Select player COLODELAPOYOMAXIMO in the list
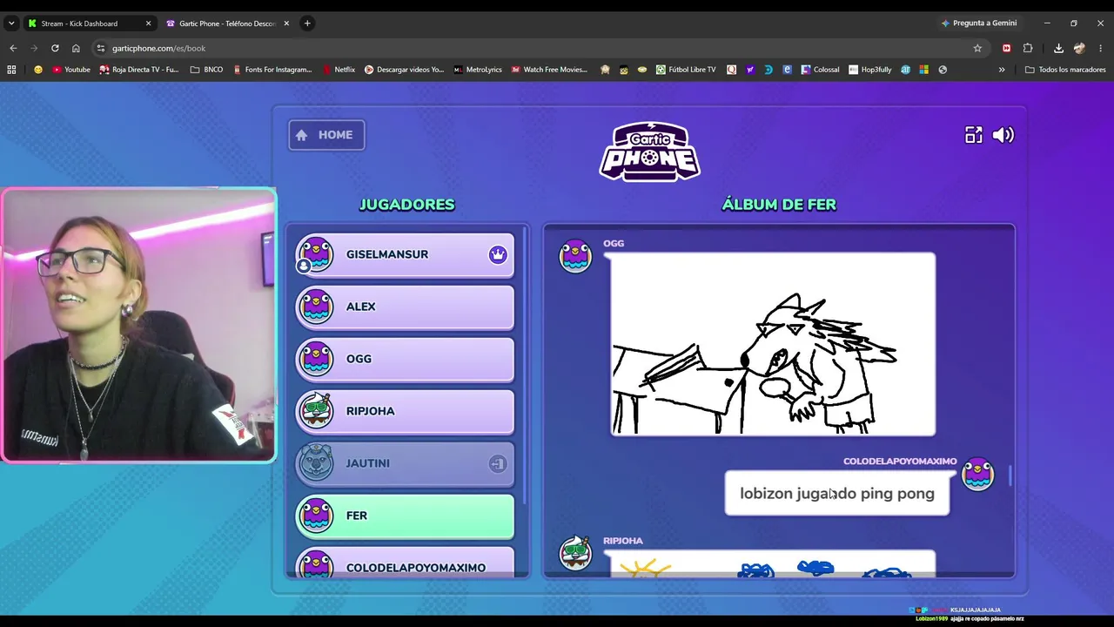 [x=405, y=563]
